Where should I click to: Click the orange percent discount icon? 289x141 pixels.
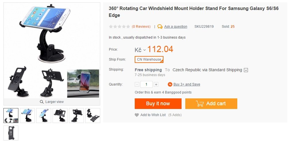(x=170, y=84)
